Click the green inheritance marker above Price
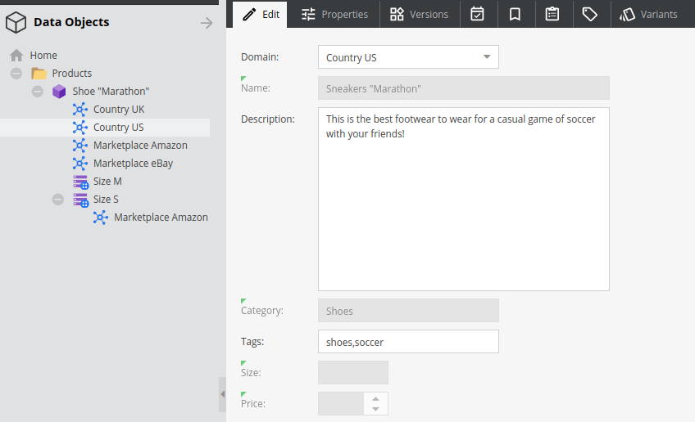Viewport: 695px width, 422px height. click(x=243, y=394)
